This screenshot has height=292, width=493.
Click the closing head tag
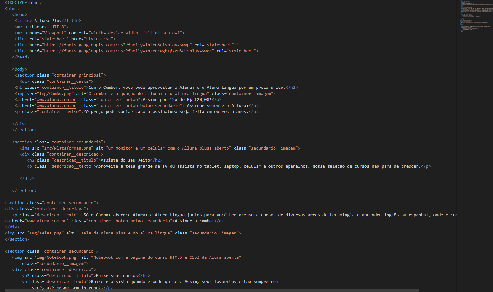(21, 57)
